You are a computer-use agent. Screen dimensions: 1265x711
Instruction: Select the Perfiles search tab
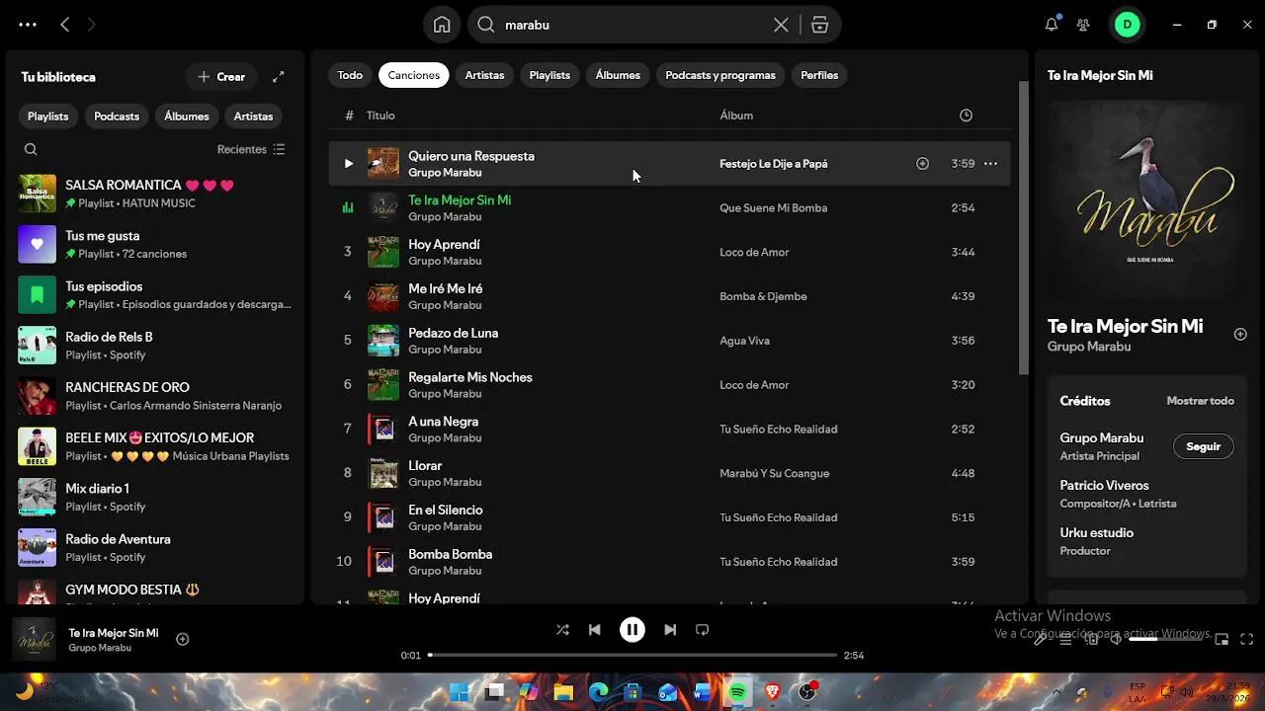click(819, 75)
